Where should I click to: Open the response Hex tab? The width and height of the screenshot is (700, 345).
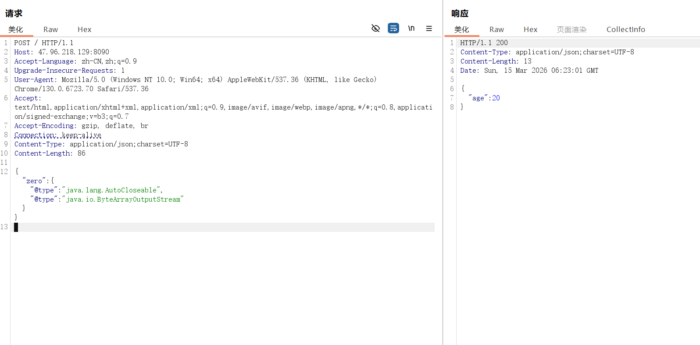(530, 29)
